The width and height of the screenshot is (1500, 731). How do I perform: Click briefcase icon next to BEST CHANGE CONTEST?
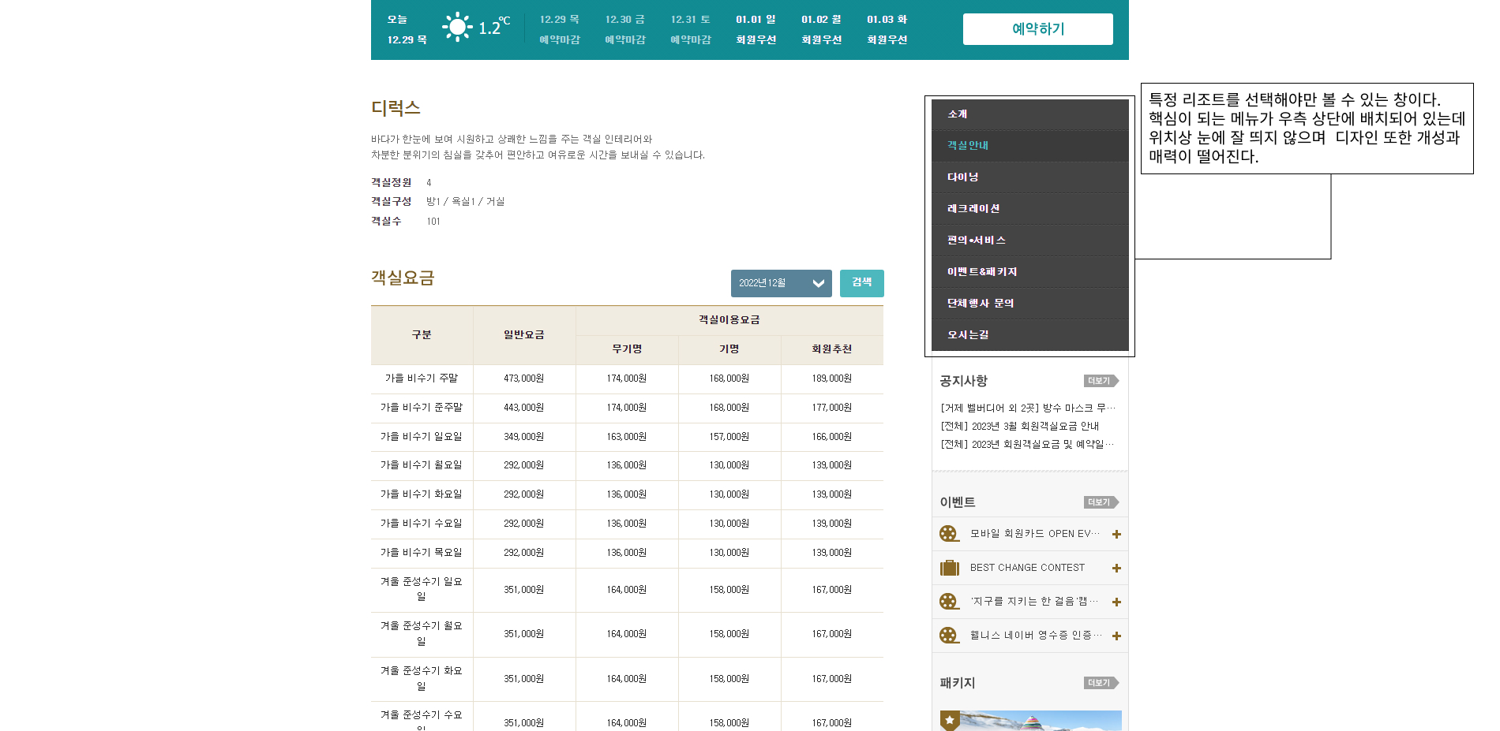pyautogui.click(x=948, y=568)
